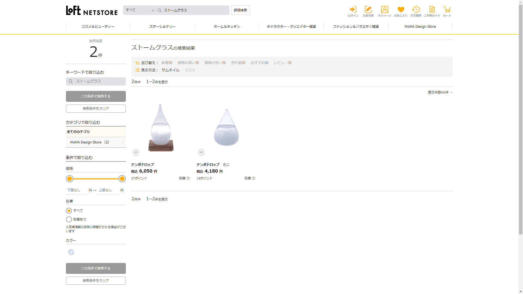Open My Page (マイページ) icon
The width and height of the screenshot is (523, 294).
(x=384, y=10)
